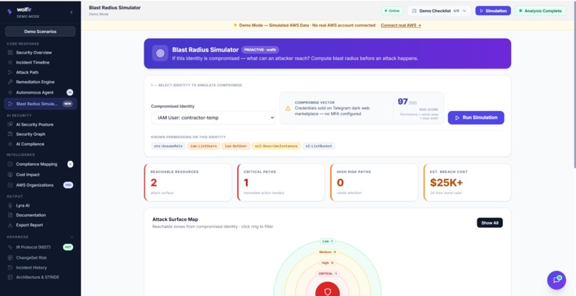Click the Critical Paths card
576x296 pixels.
(x=281, y=182)
